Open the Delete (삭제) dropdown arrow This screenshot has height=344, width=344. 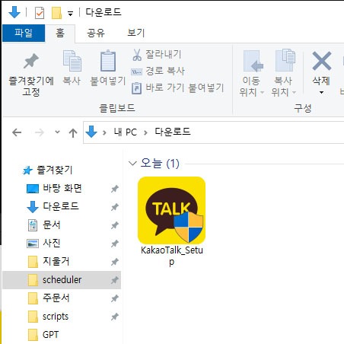pos(321,92)
